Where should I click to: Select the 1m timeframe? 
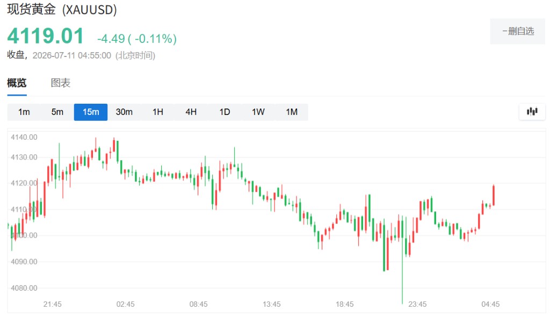point(24,112)
